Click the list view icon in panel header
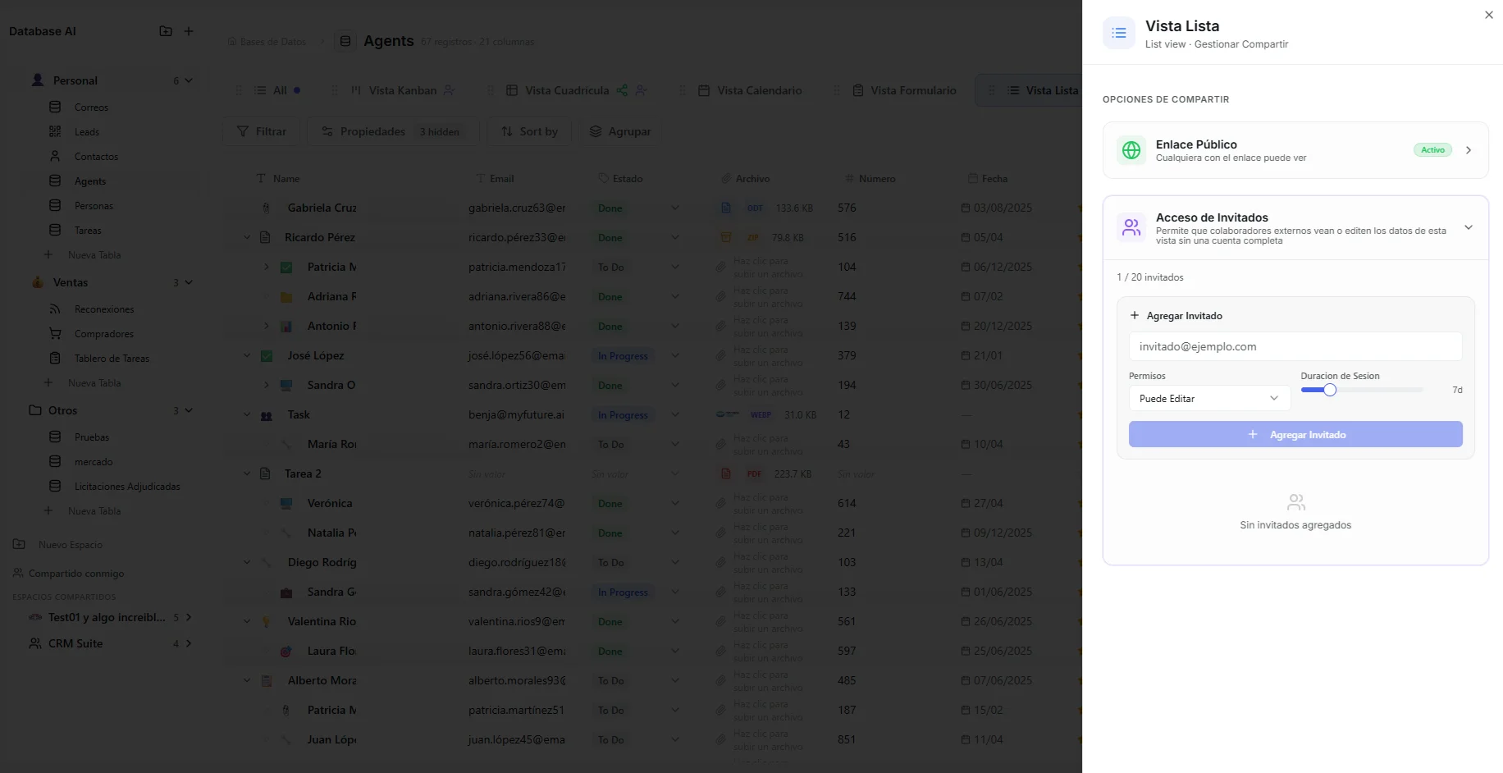Screen dimensions: 1503x773 1119,33
